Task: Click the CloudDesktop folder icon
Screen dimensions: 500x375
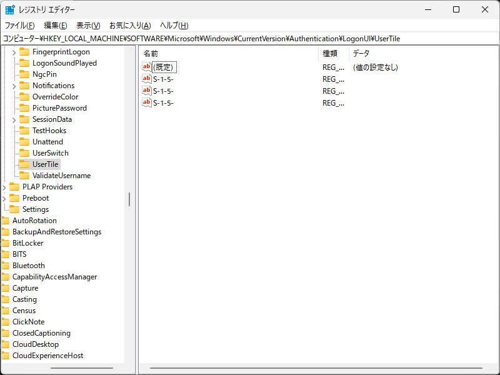Action: coord(6,344)
